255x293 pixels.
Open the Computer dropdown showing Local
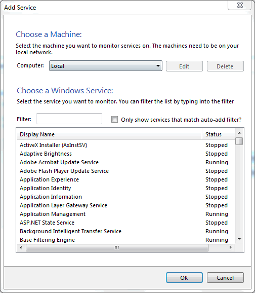point(106,66)
